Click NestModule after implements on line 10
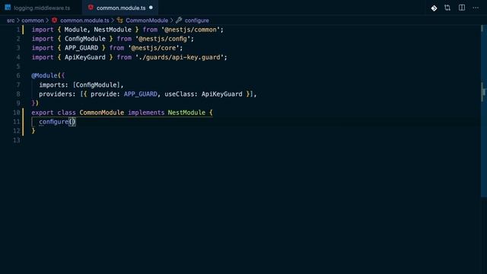The image size is (487, 274). [186, 113]
